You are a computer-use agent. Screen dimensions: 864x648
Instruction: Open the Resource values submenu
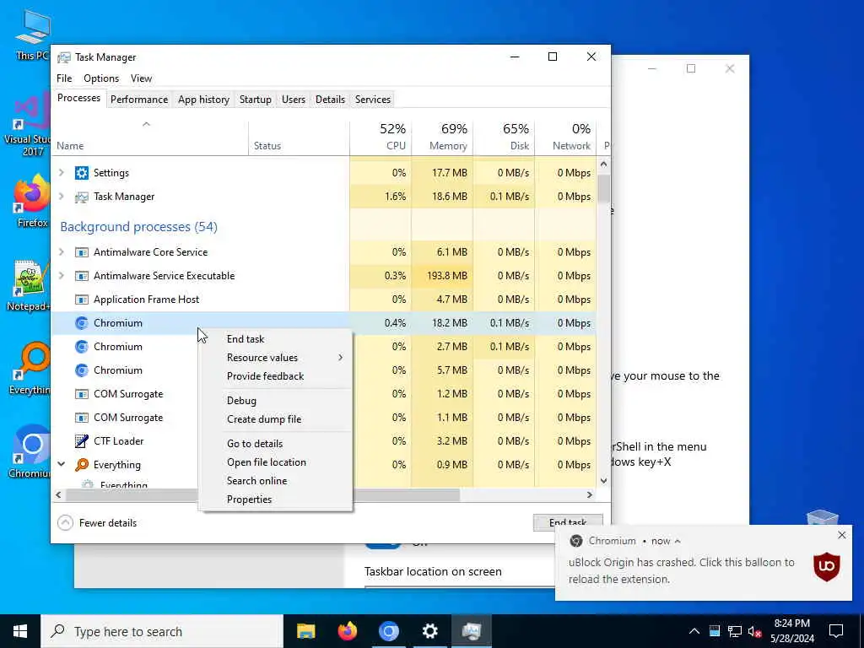[x=275, y=358]
